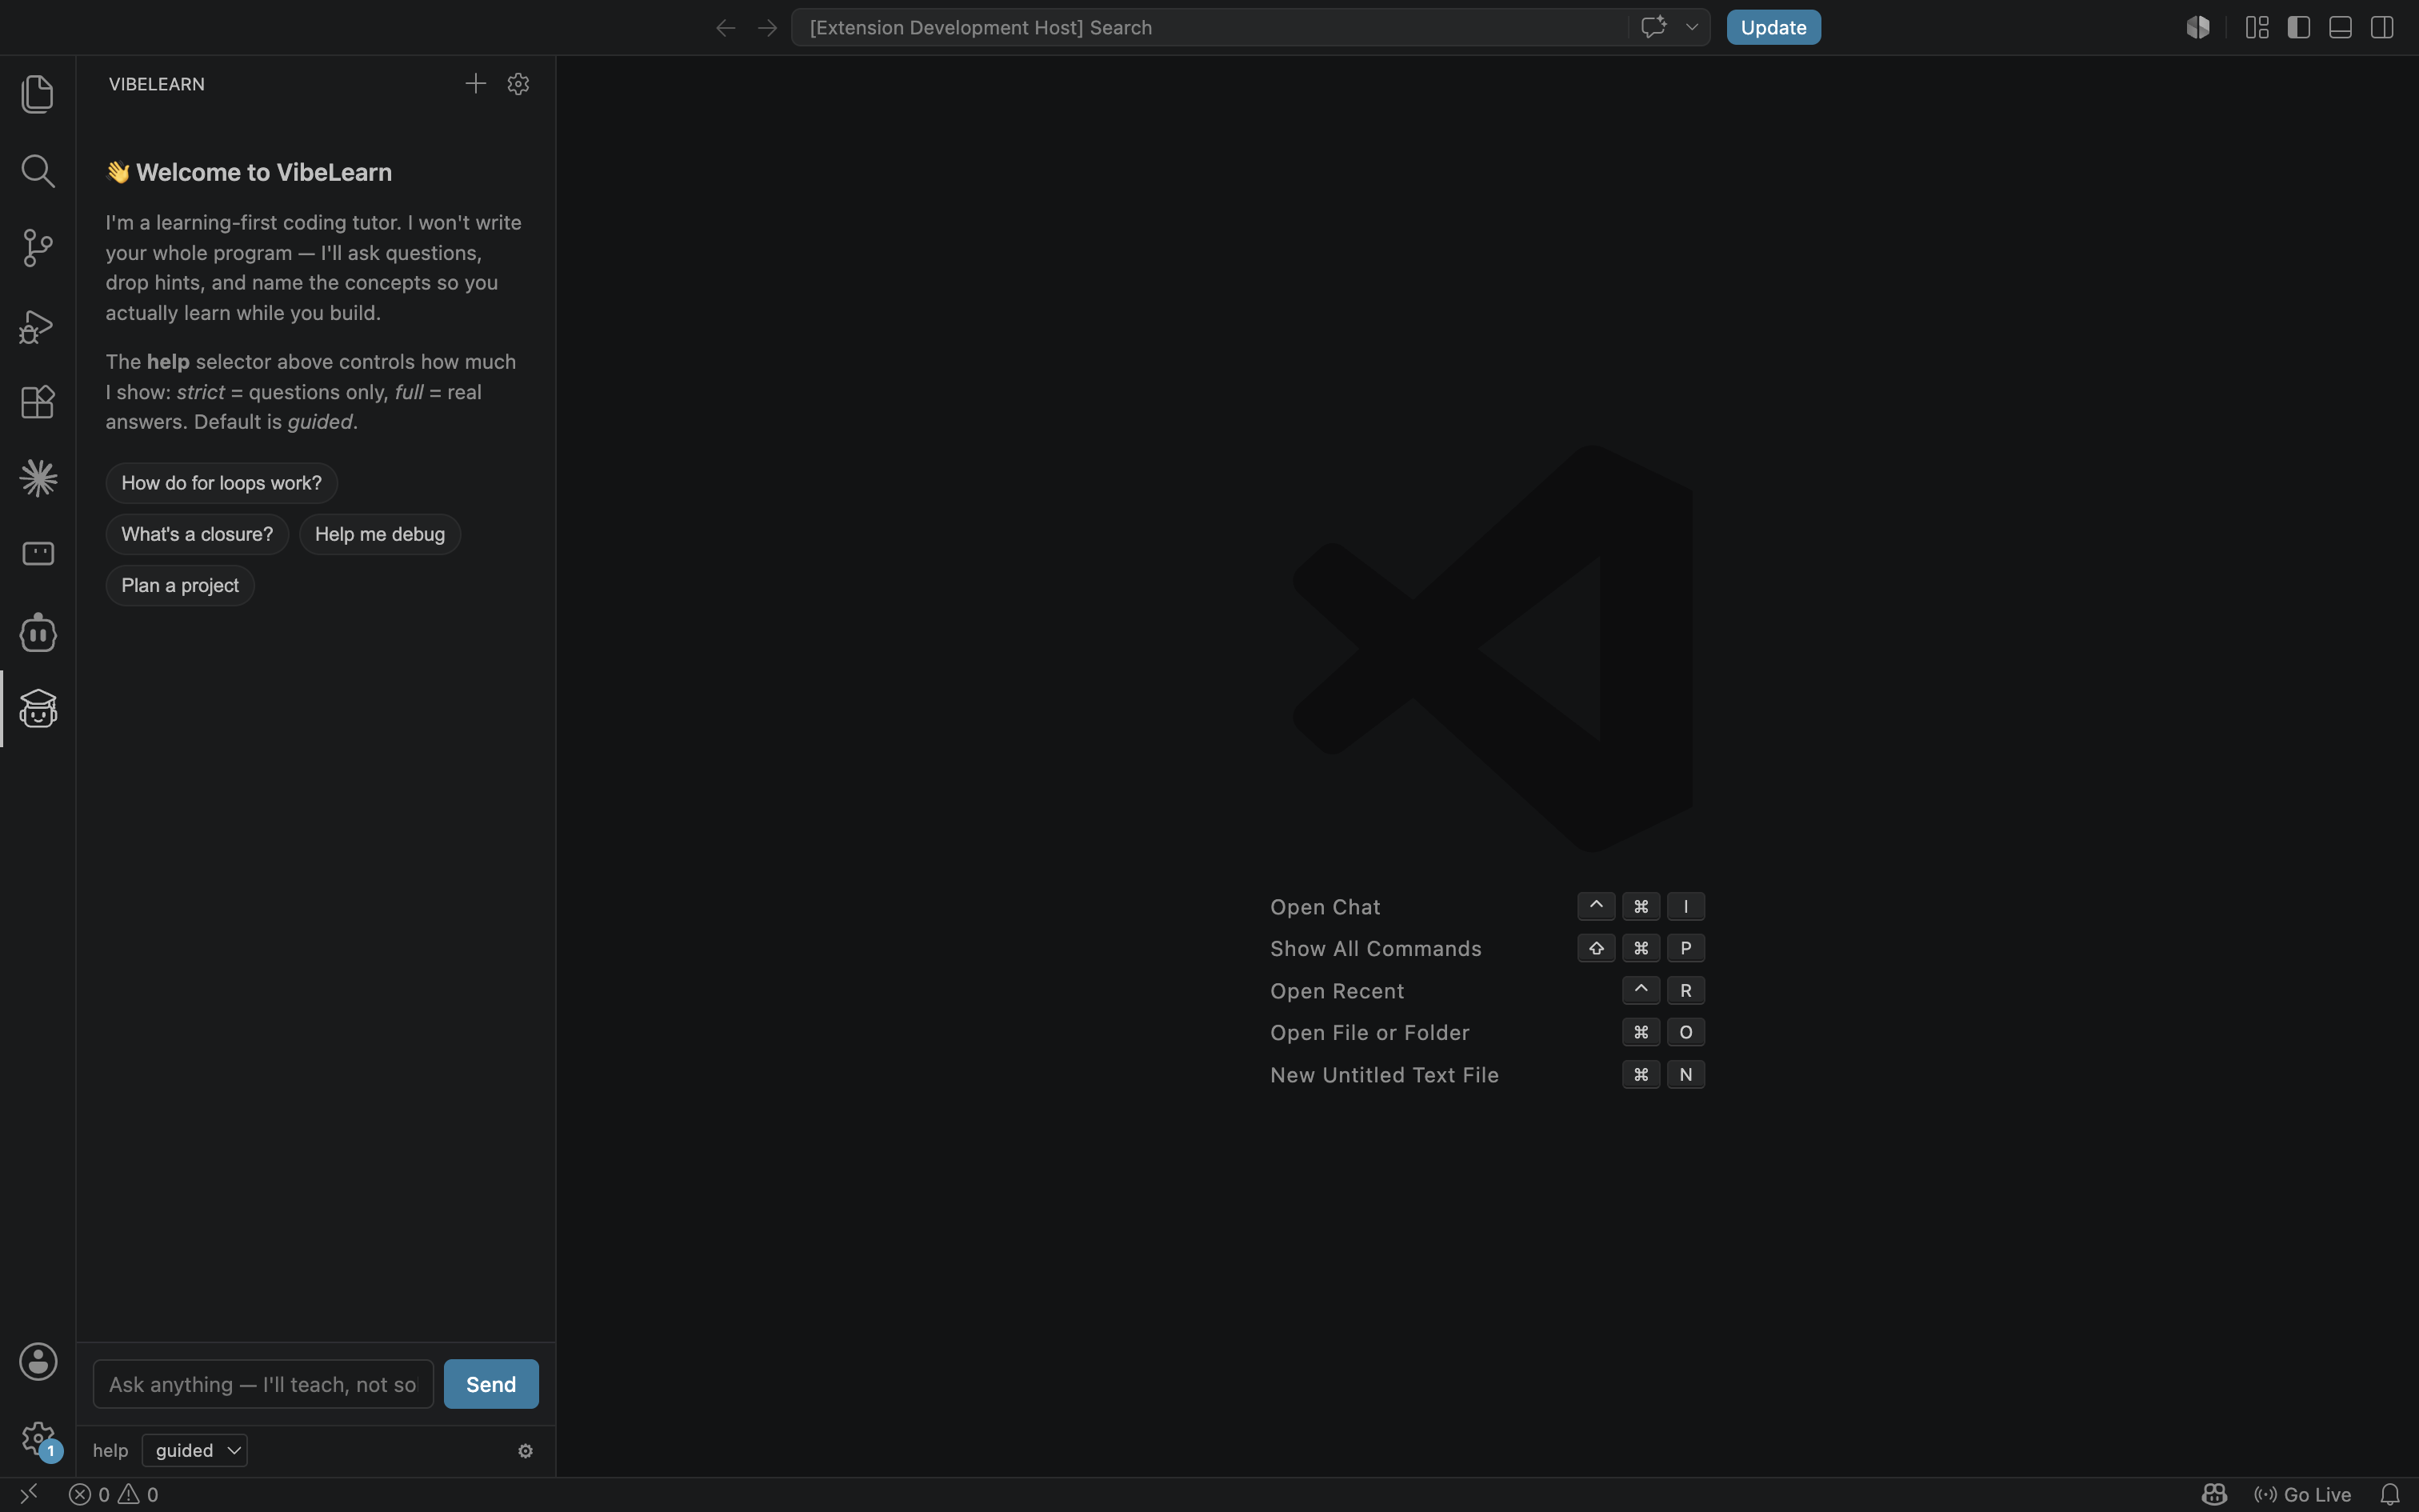Show the errors count in status bar
Viewport: 2419px width, 1512px height.
point(90,1495)
